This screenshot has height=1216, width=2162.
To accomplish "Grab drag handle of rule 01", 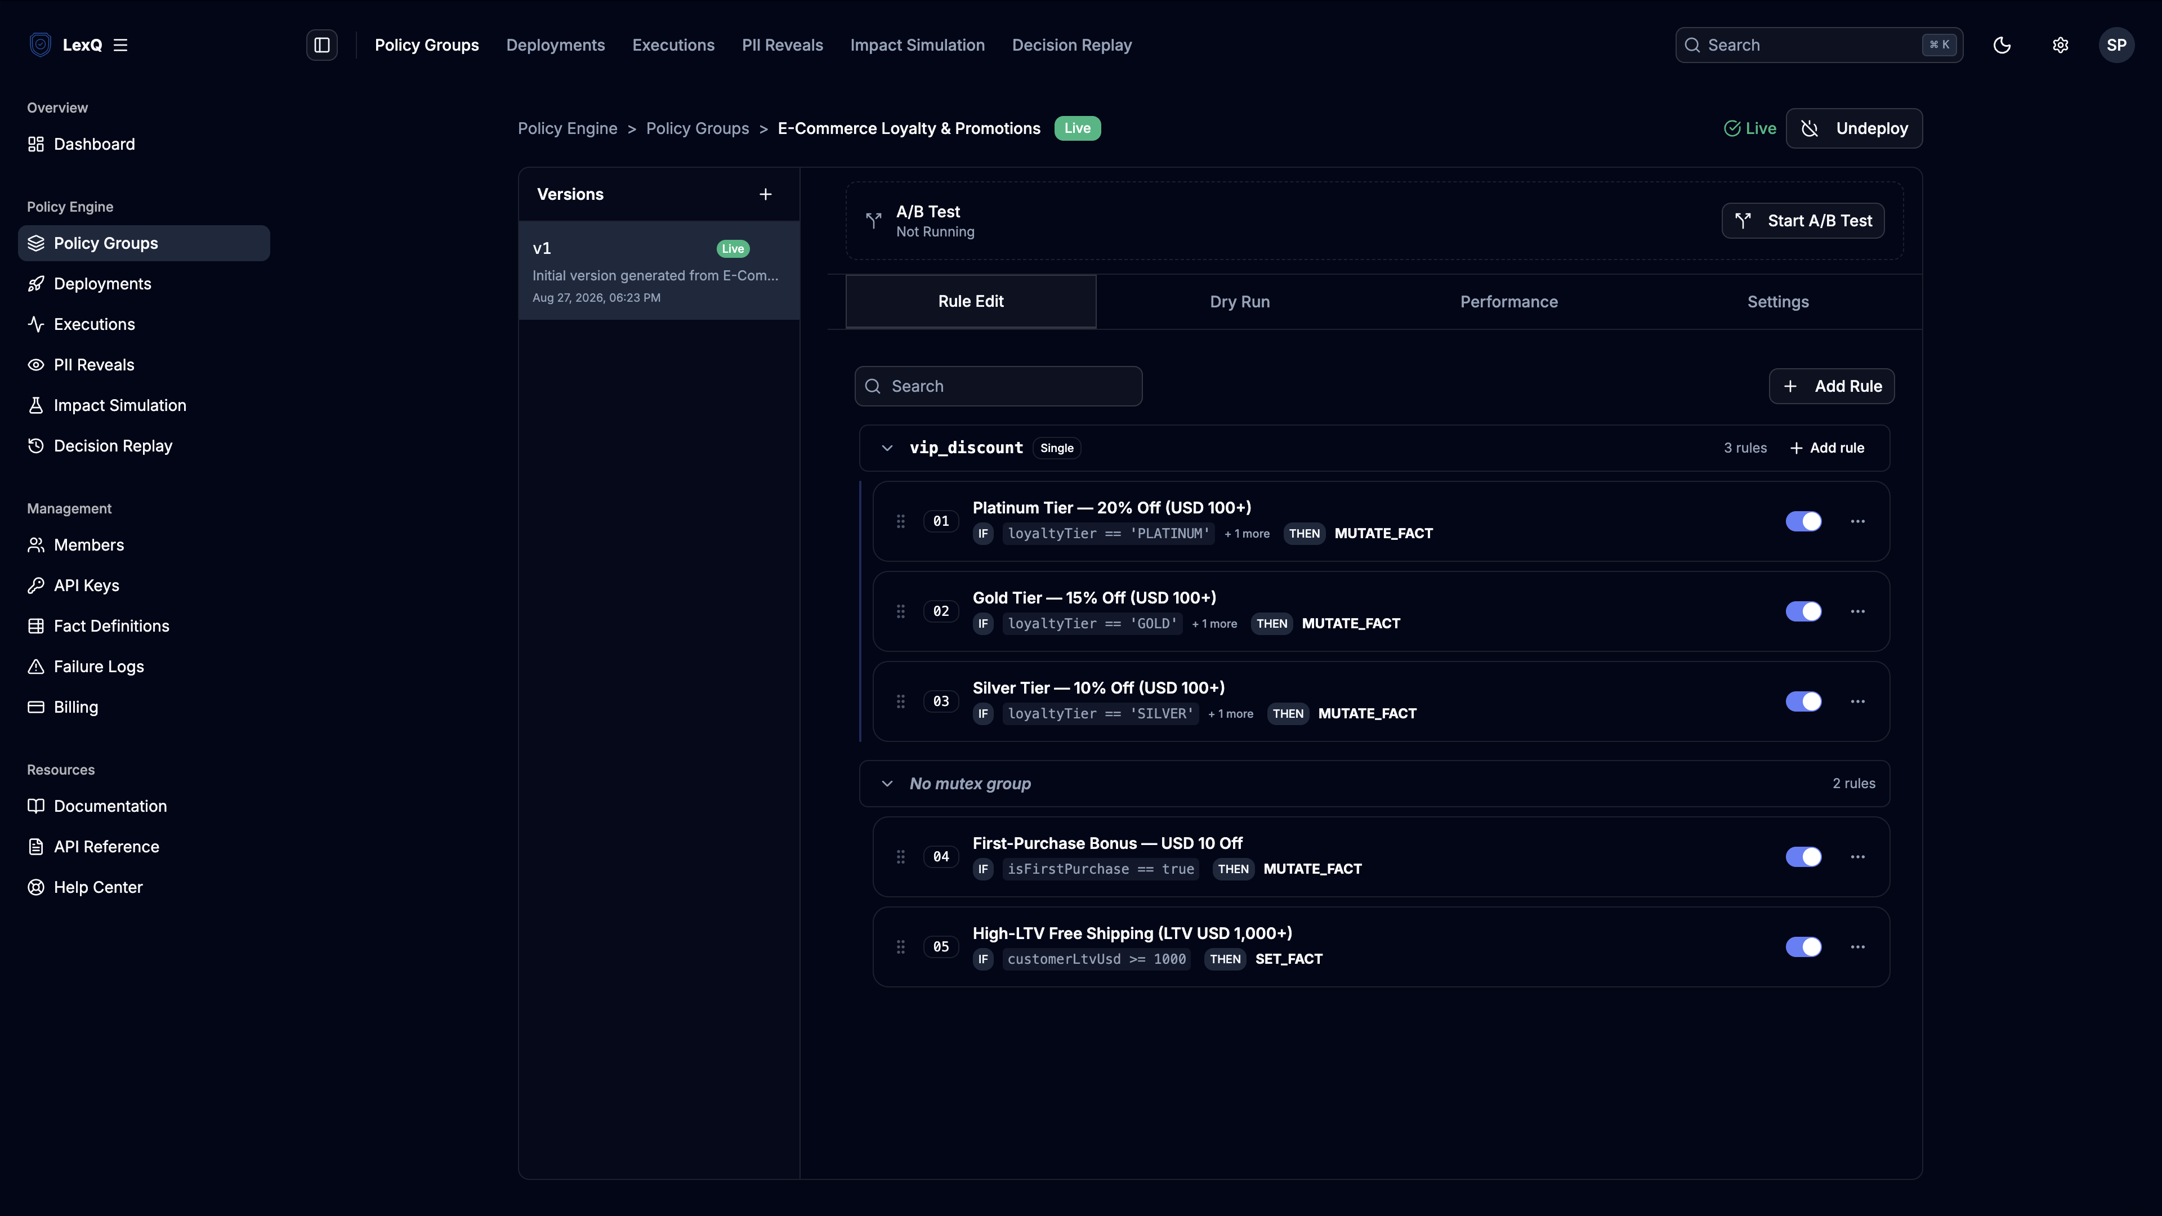I will pos(901,521).
